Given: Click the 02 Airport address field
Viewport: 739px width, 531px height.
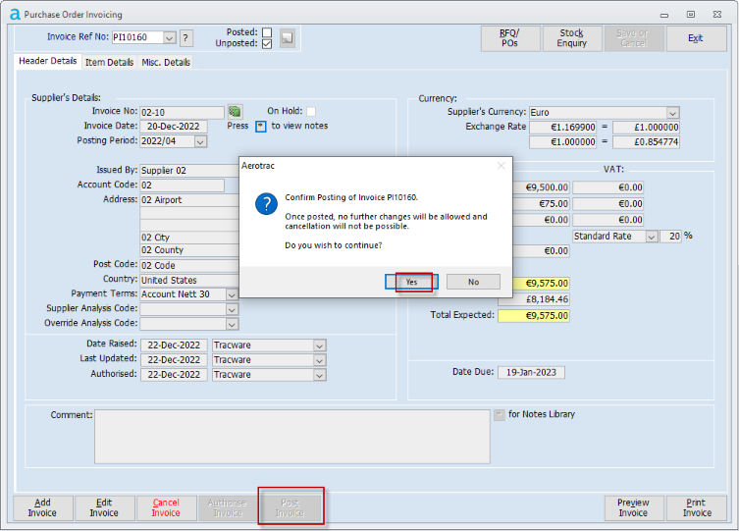Looking at the screenshot, I should click(x=189, y=200).
